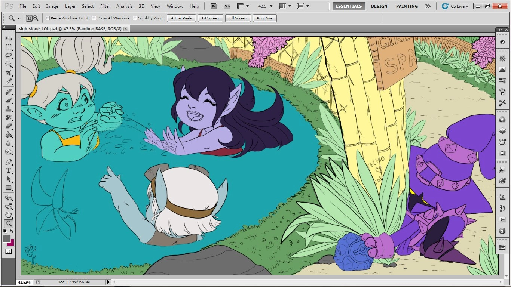
Task: Enable Resize Windows To Fit checkbox
Action: tap(48, 18)
